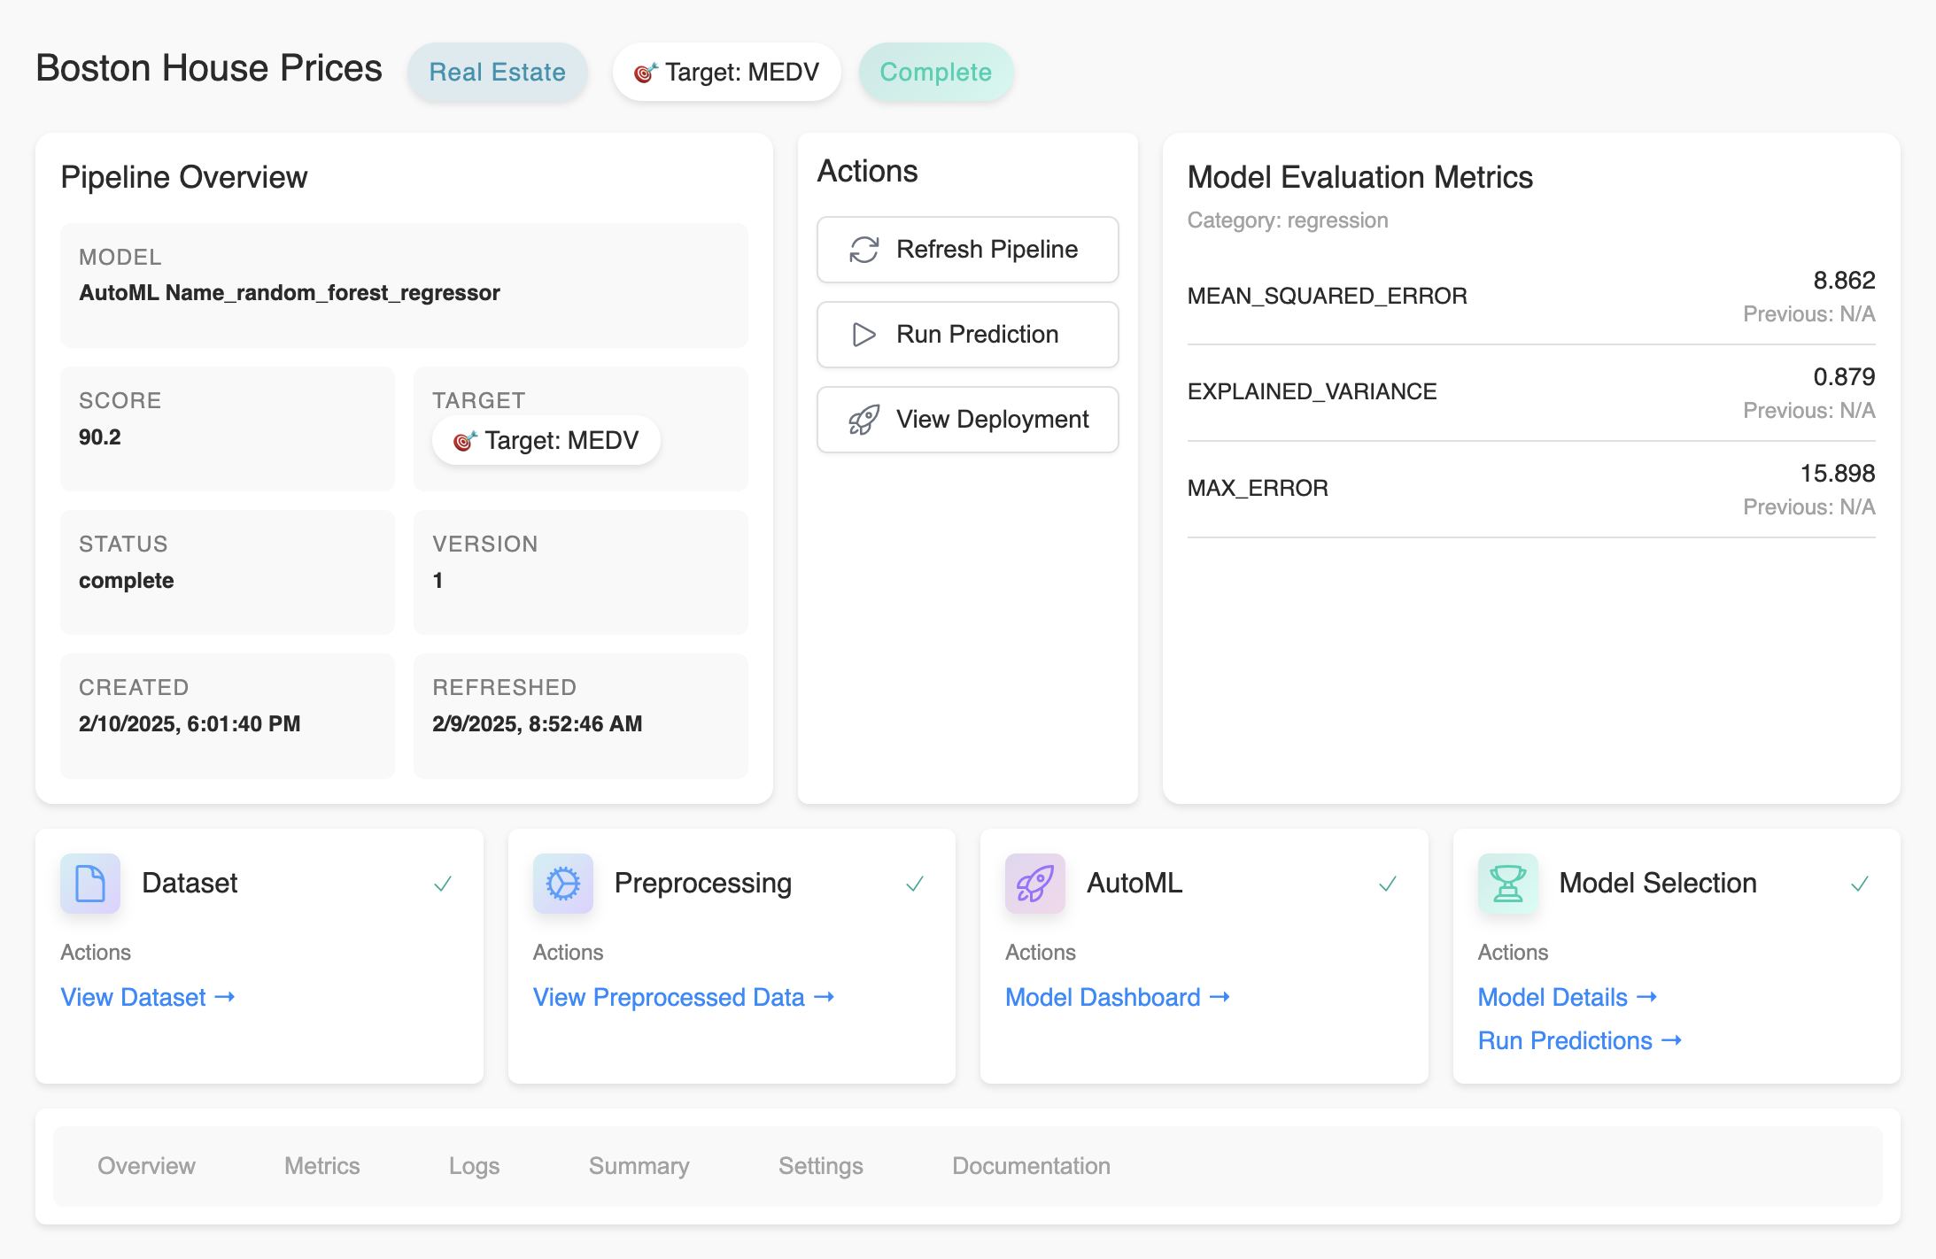Viewport: 1936px width, 1259px height.
Task: Click the status value complete
Action: point(127,581)
